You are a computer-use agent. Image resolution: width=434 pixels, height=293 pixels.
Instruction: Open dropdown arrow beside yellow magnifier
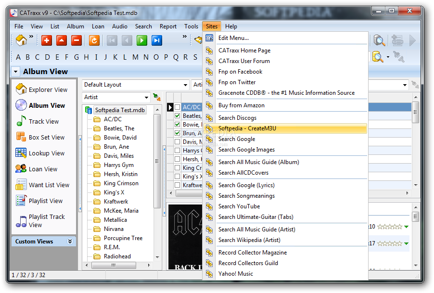pos(388,57)
